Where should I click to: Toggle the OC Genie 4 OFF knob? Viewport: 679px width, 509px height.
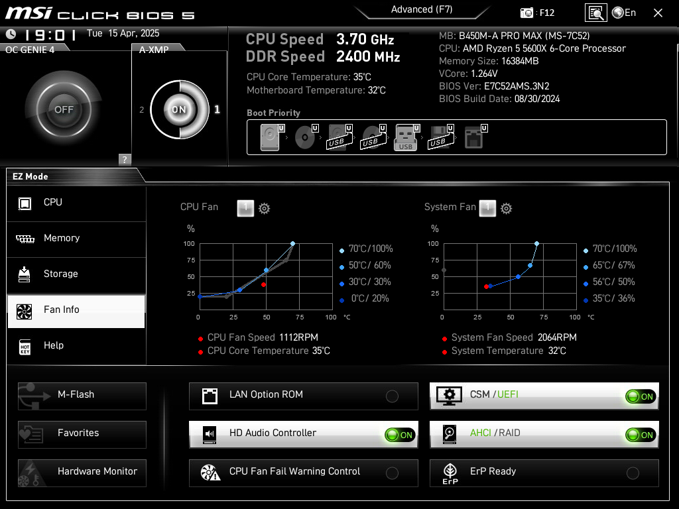pyautogui.click(x=64, y=109)
